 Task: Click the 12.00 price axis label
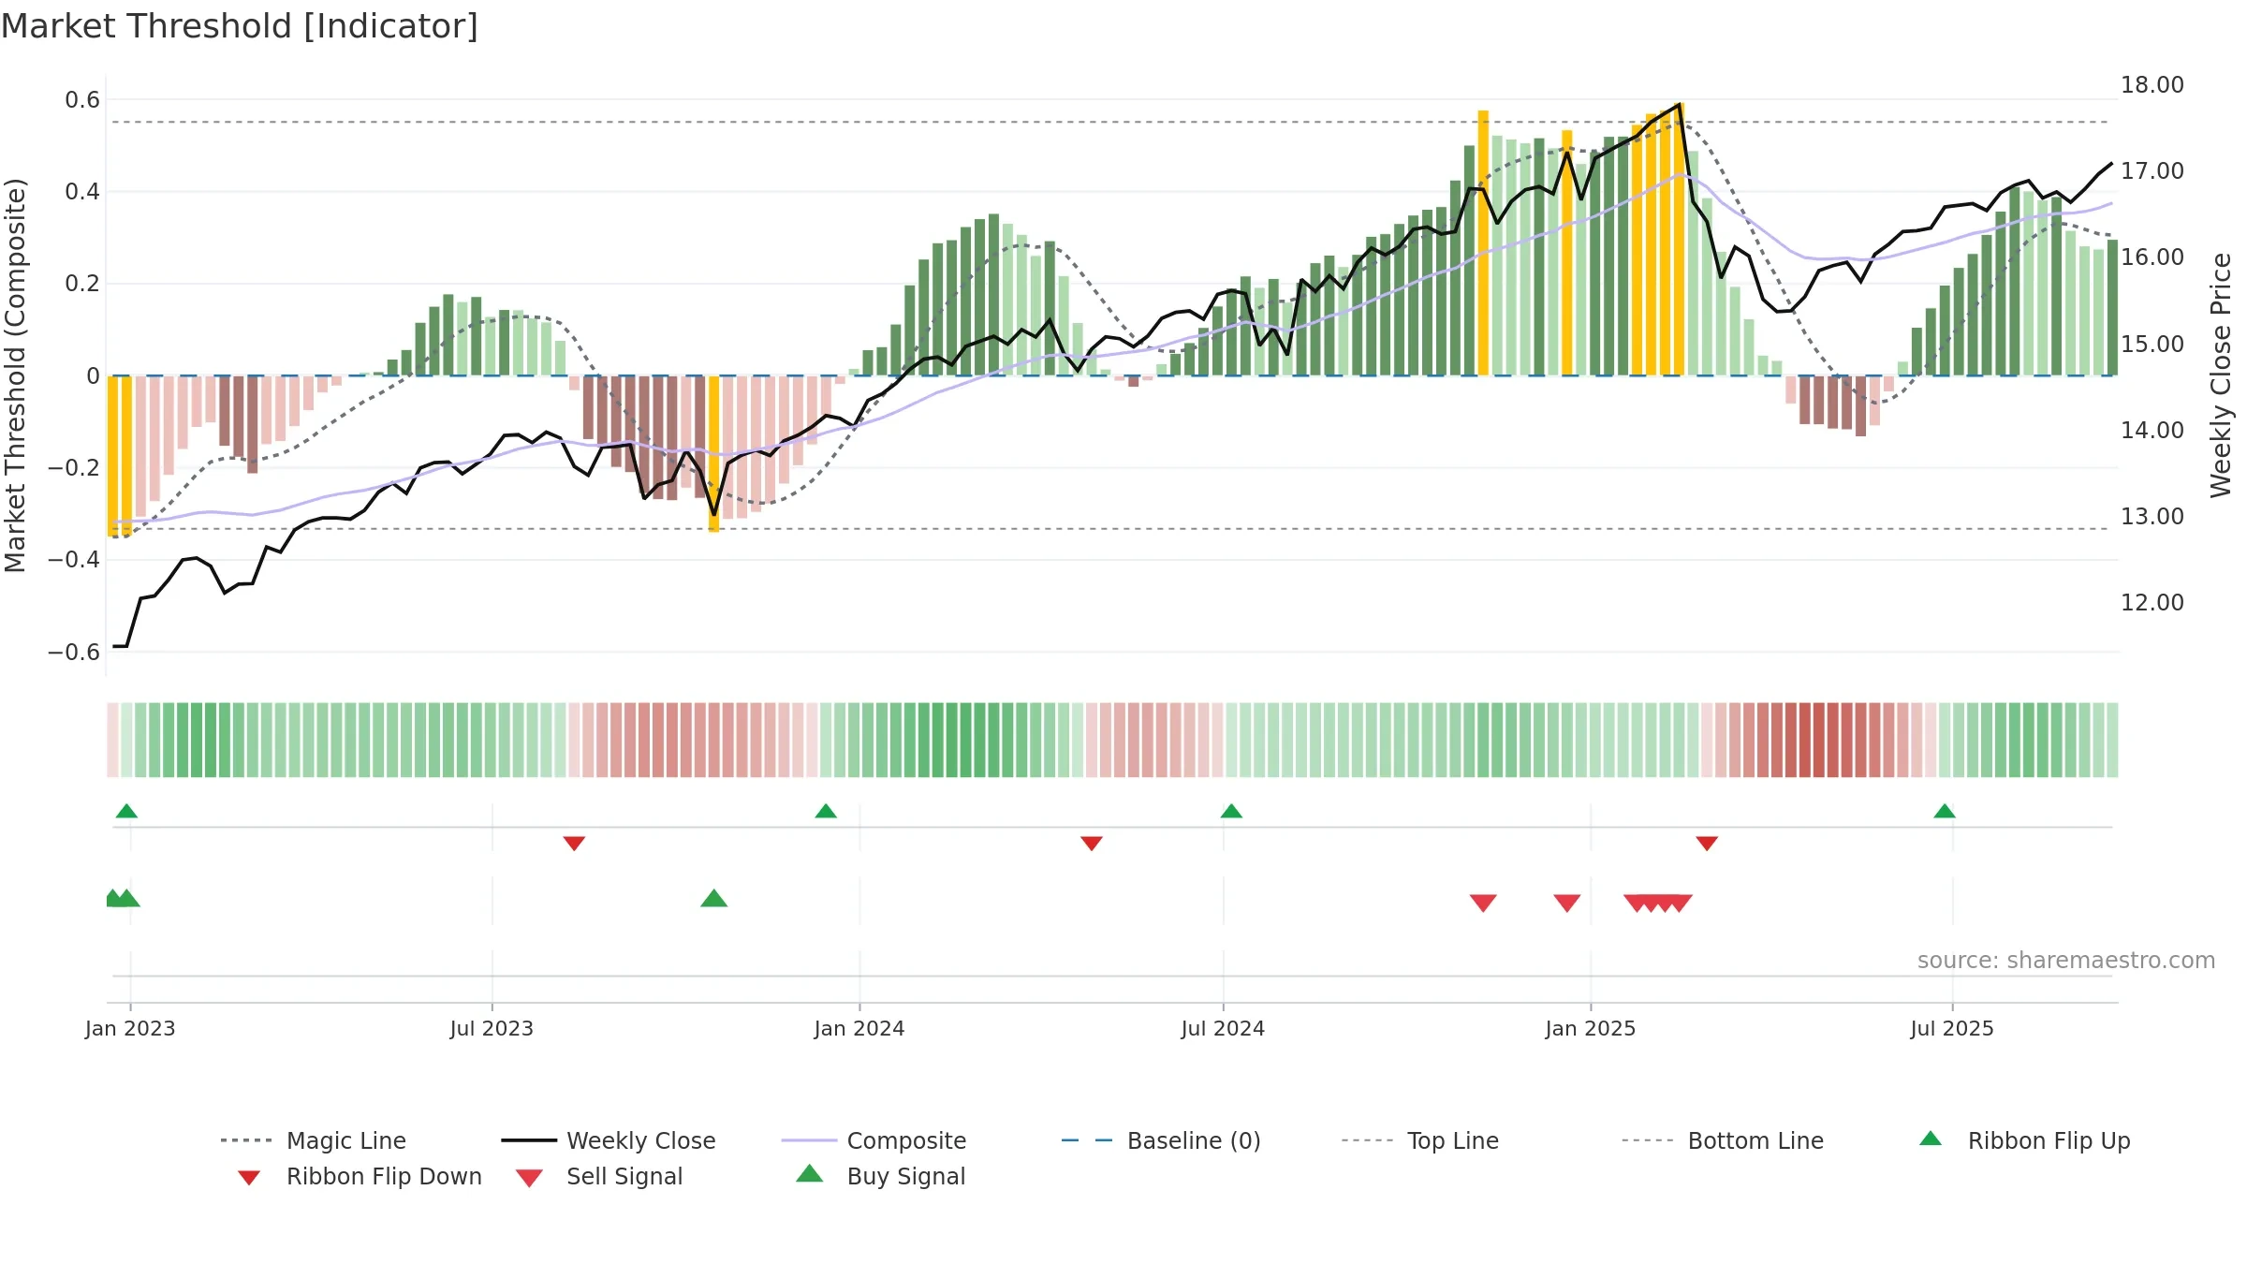2152,603
